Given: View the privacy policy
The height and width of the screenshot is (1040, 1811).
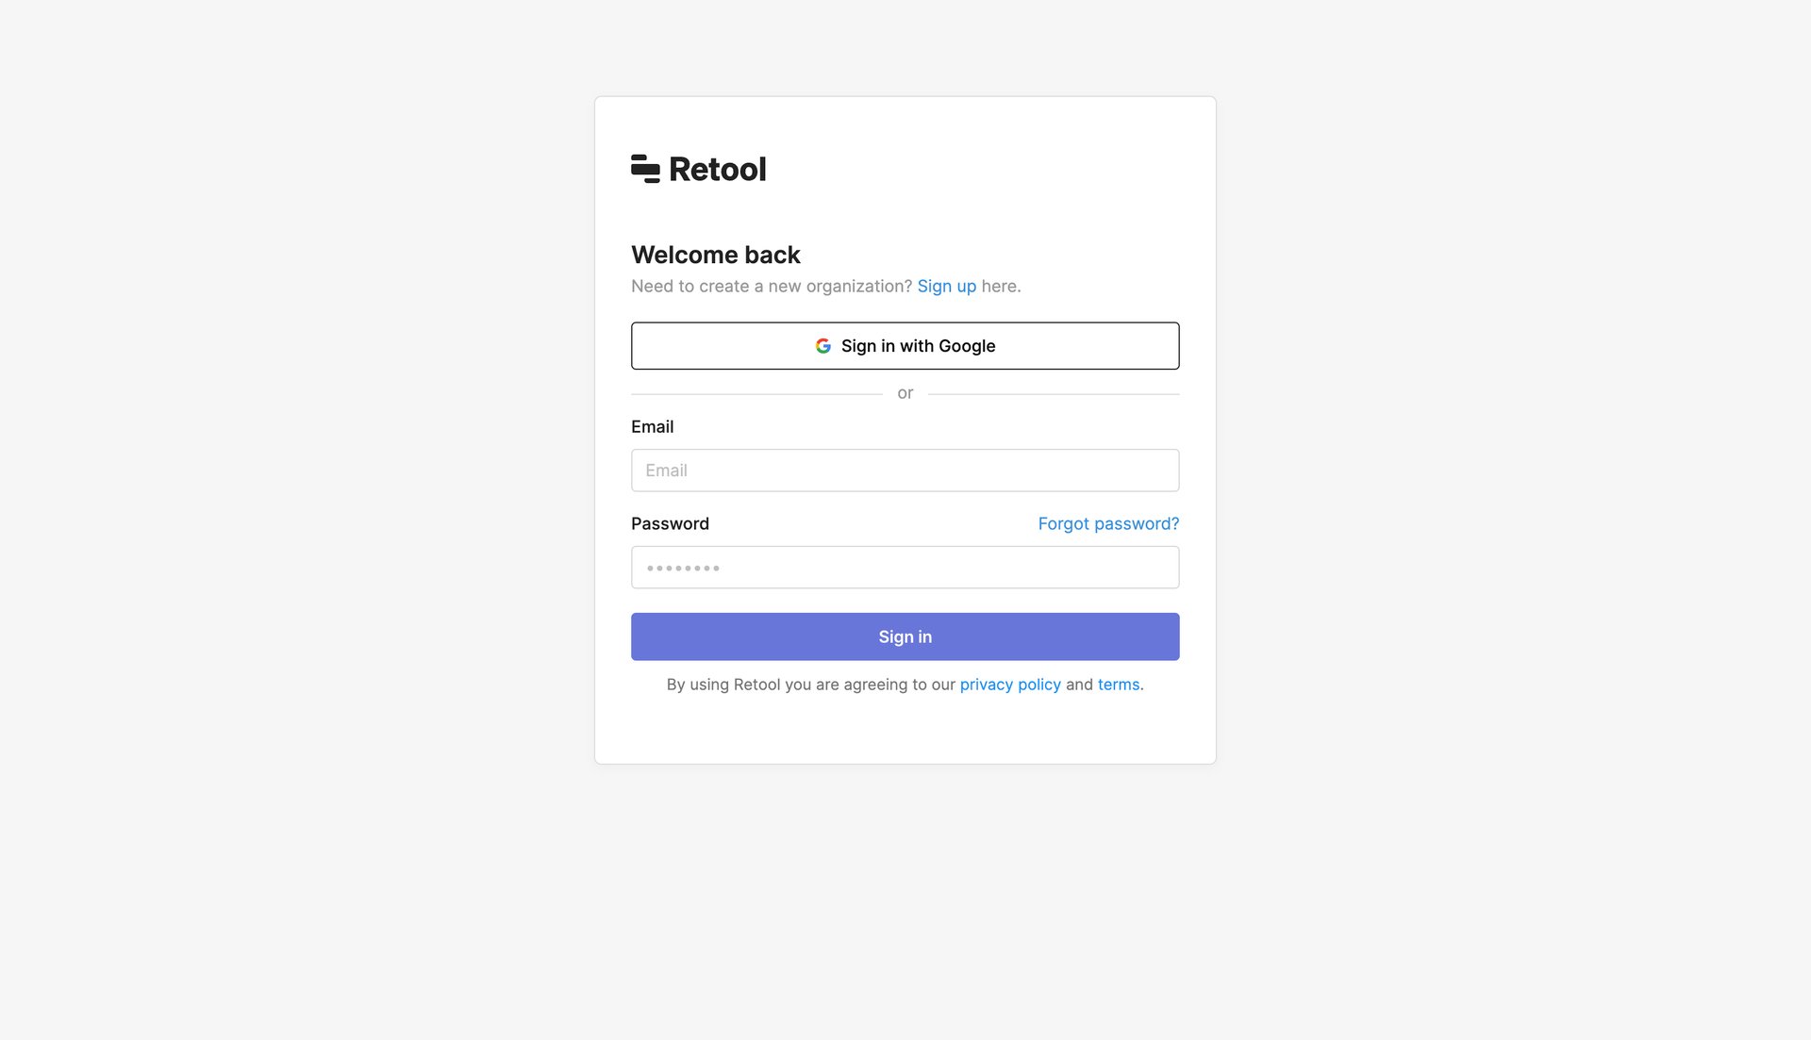Looking at the screenshot, I should (x=1010, y=685).
